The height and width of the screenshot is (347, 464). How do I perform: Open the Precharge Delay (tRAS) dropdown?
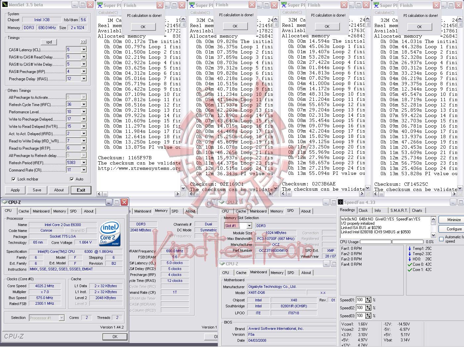coord(84,79)
